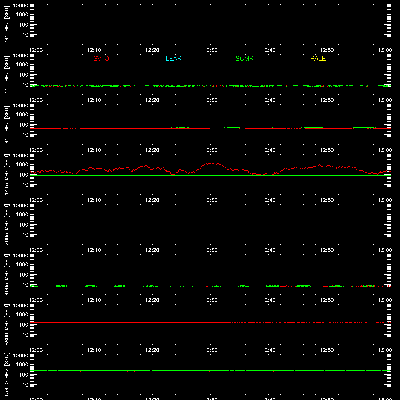This screenshot has height=400, width=400.
Task: Click the green trace in 15400 MHz panel
Action: (x=210, y=370)
